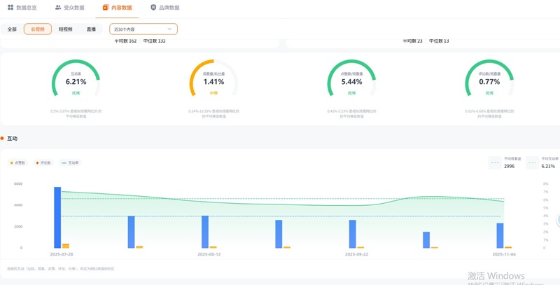Click the 优秀 rating under 6.21%
The image size is (560, 285).
coord(76,93)
